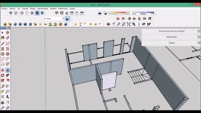
Task: Select the arrow Select tool
Action: coord(3,33)
